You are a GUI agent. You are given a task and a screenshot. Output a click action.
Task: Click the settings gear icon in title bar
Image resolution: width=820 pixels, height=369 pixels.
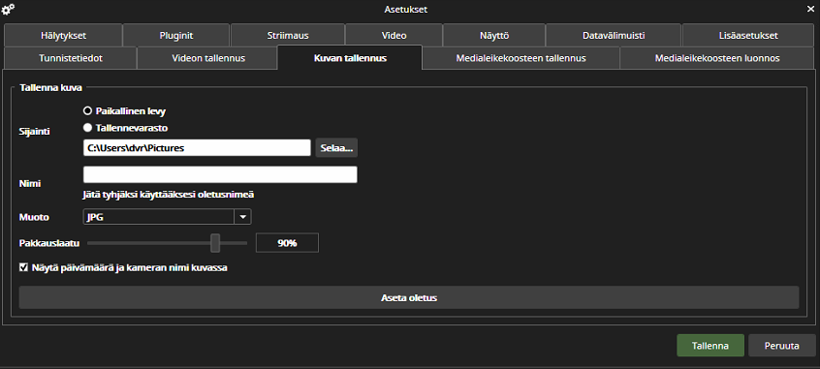click(x=9, y=9)
